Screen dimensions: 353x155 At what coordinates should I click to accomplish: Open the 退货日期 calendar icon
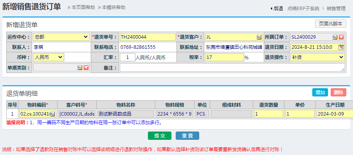coord(341,47)
